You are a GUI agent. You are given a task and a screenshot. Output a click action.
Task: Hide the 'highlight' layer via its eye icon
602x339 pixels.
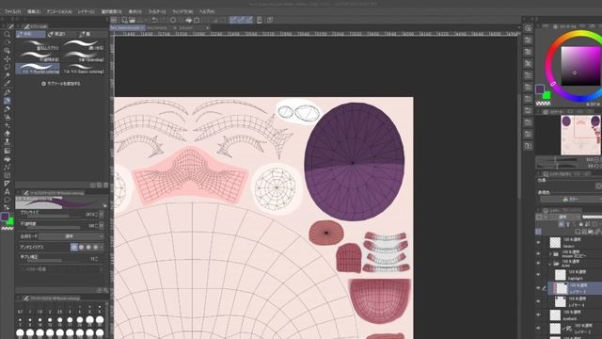point(539,275)
